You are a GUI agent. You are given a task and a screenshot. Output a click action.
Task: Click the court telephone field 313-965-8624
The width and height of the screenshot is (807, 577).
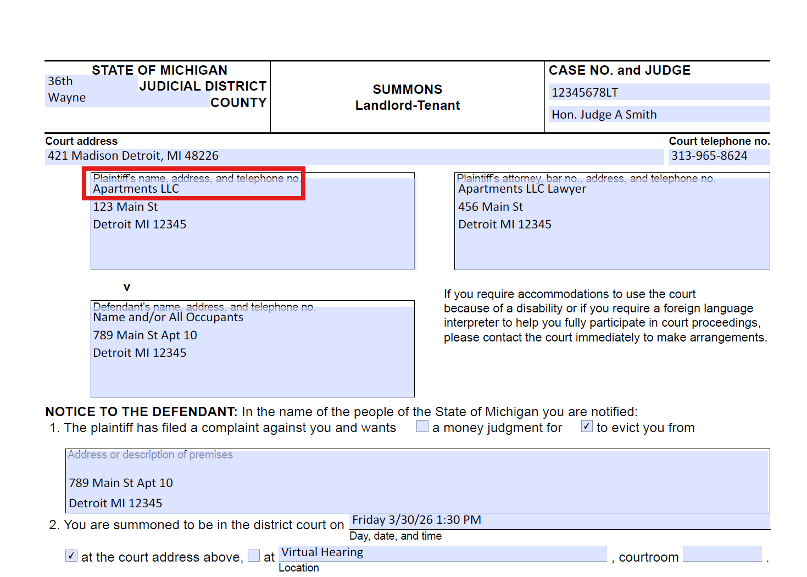click(x=719, y=156)
